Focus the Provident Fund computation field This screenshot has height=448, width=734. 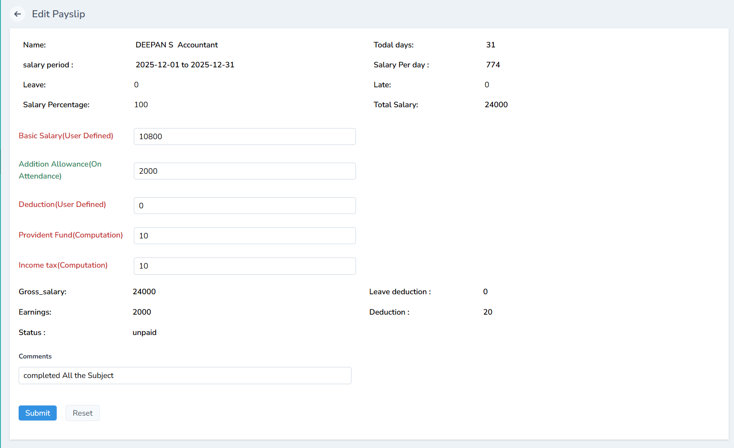pyautogui.click(x=244, y=236)
